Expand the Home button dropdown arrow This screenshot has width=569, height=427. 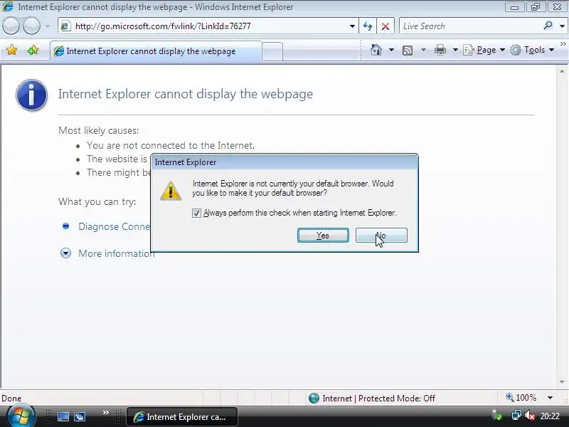[x=391, y=50]
